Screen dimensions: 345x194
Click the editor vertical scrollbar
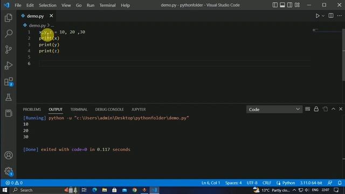[343, 55]
